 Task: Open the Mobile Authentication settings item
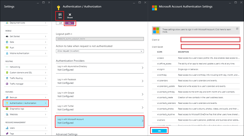[x=26, y=53]
